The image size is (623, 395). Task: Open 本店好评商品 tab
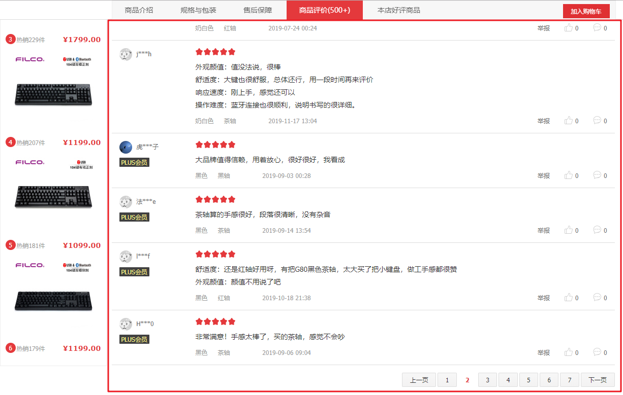tap(399, 10)
